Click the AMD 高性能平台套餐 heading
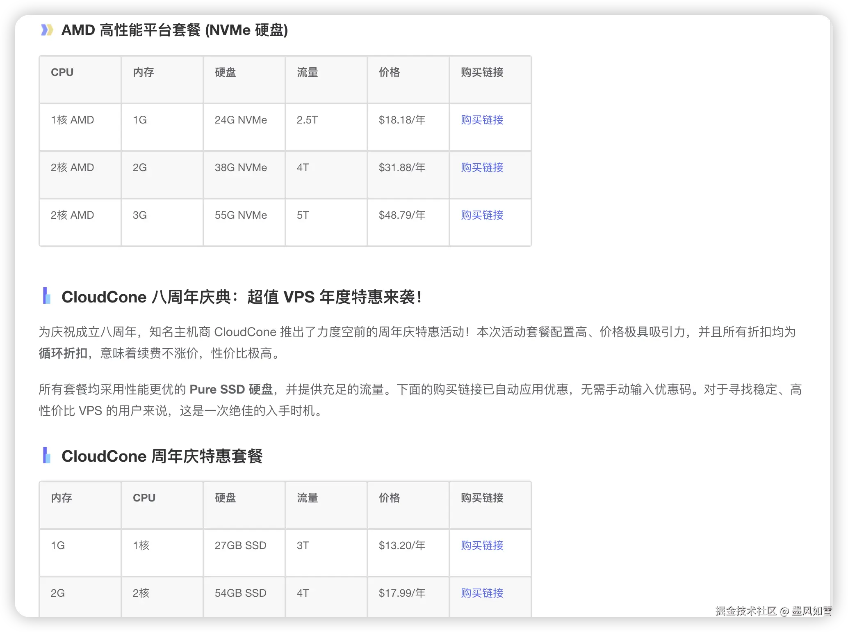Image resolution: width=848 pixels, height=632 pixels. point(175,30)
